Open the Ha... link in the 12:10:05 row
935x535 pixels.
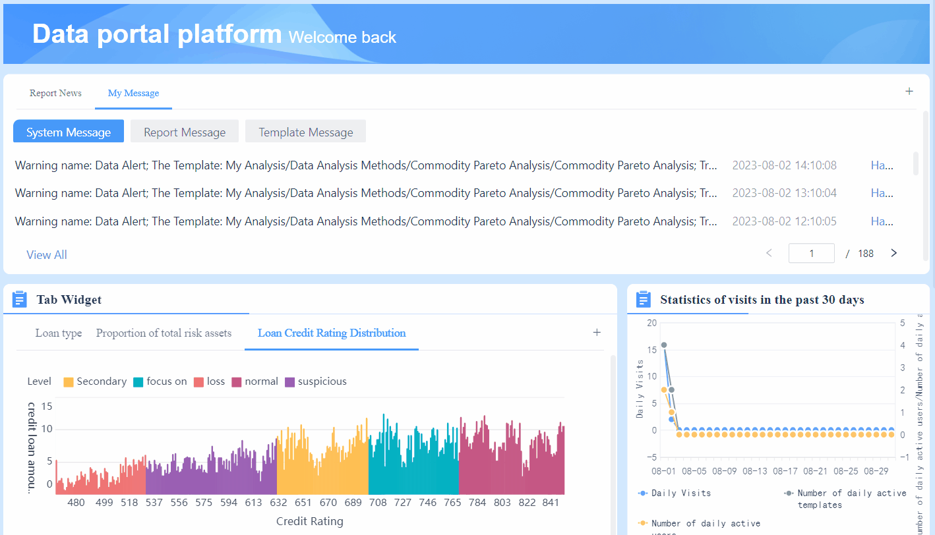(882, 221)
